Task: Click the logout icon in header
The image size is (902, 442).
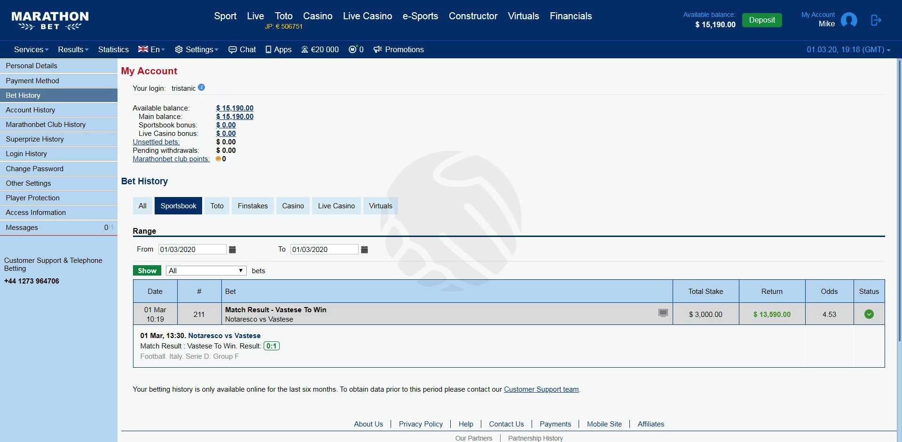Action: pyautogui.click(x=876, y=20)
